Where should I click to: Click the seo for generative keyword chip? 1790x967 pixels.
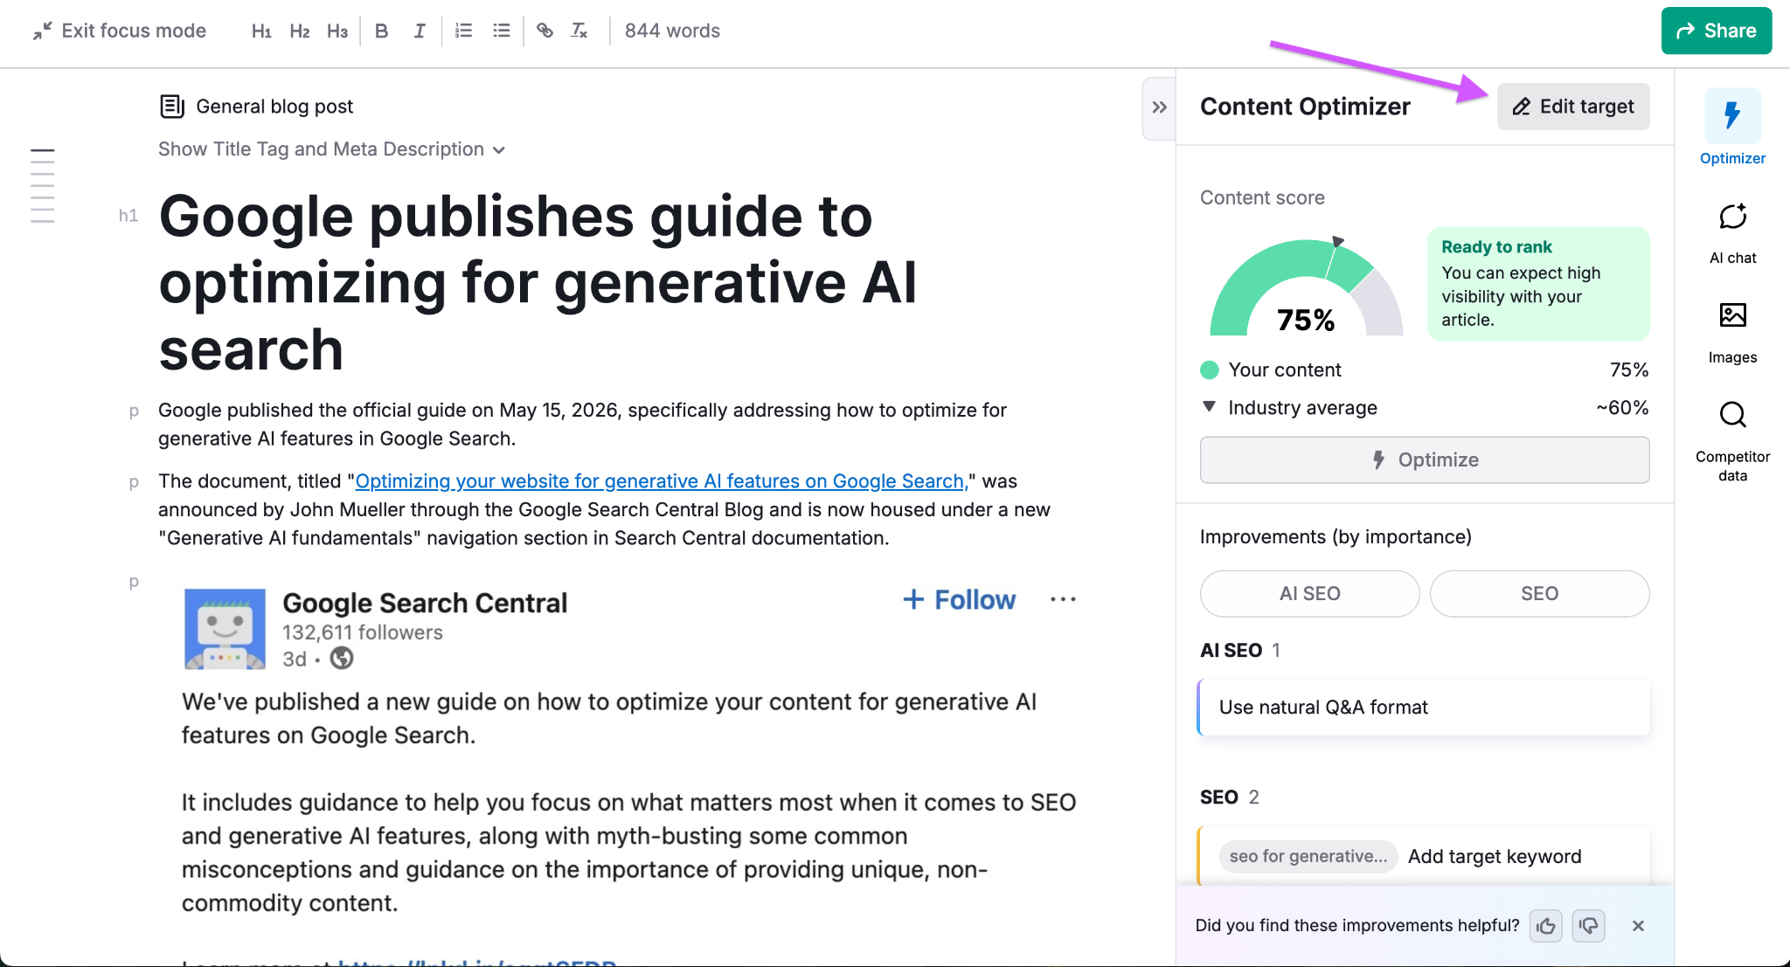[1308, 856]
